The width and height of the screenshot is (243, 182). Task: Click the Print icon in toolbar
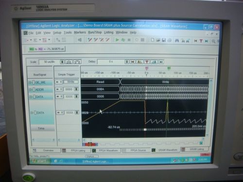pyautogui.click(x=170, y=40)
